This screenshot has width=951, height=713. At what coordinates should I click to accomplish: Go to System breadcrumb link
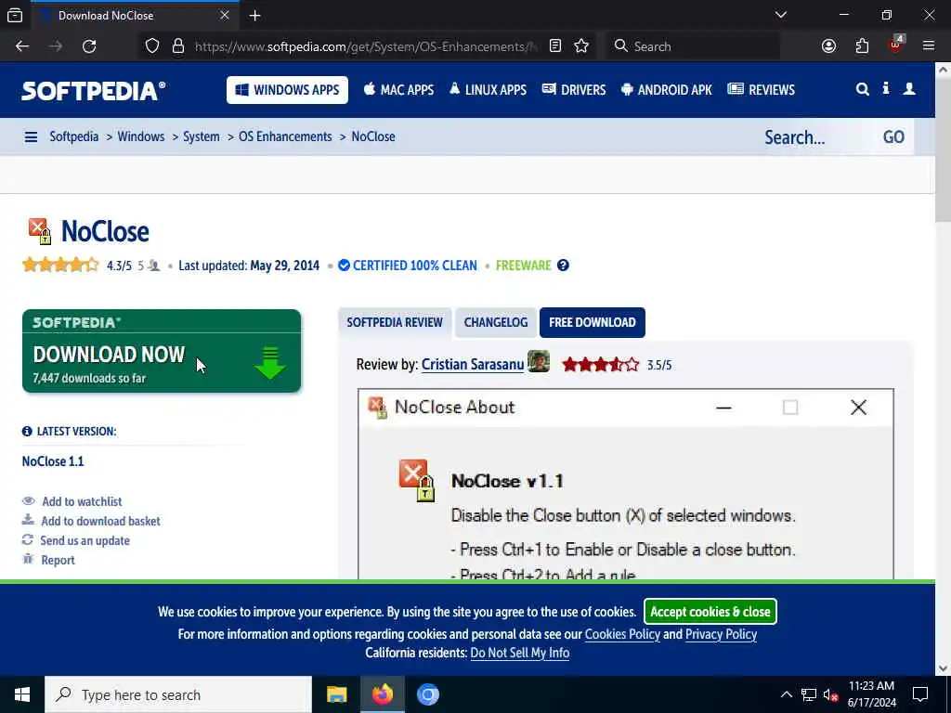tap(202, 136)
